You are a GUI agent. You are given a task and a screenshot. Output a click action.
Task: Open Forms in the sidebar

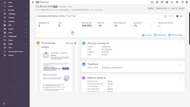(x=10, y=33)
